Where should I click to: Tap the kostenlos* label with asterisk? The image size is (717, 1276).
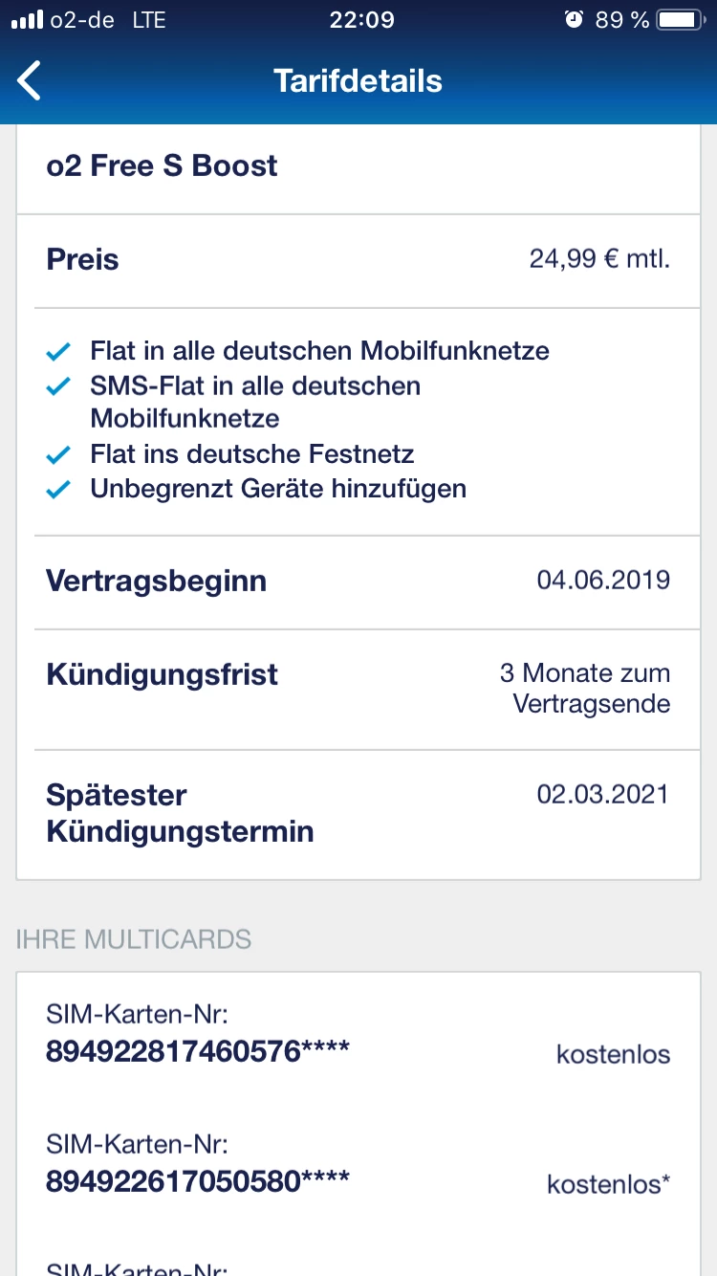pos(608,1184)
